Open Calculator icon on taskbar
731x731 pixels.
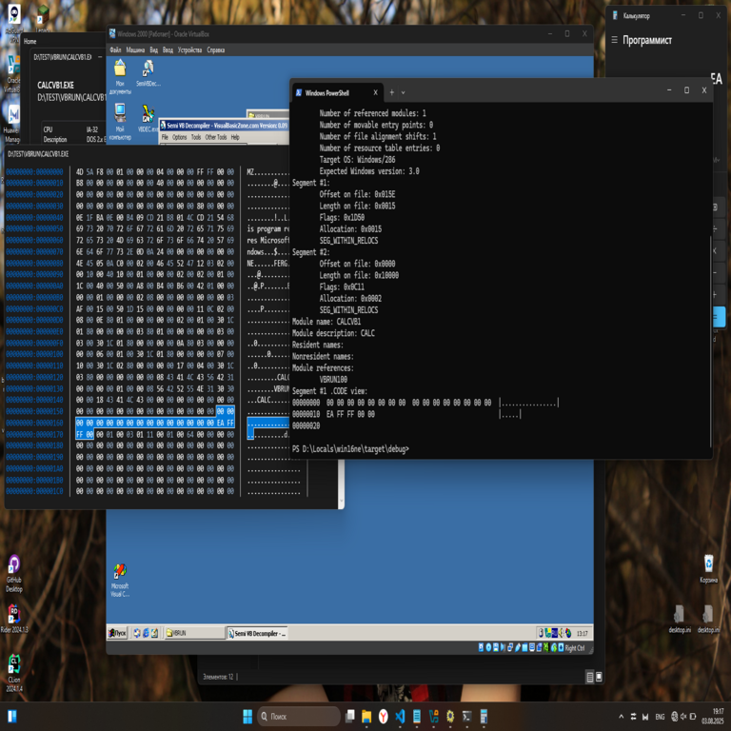click(484, 716)
